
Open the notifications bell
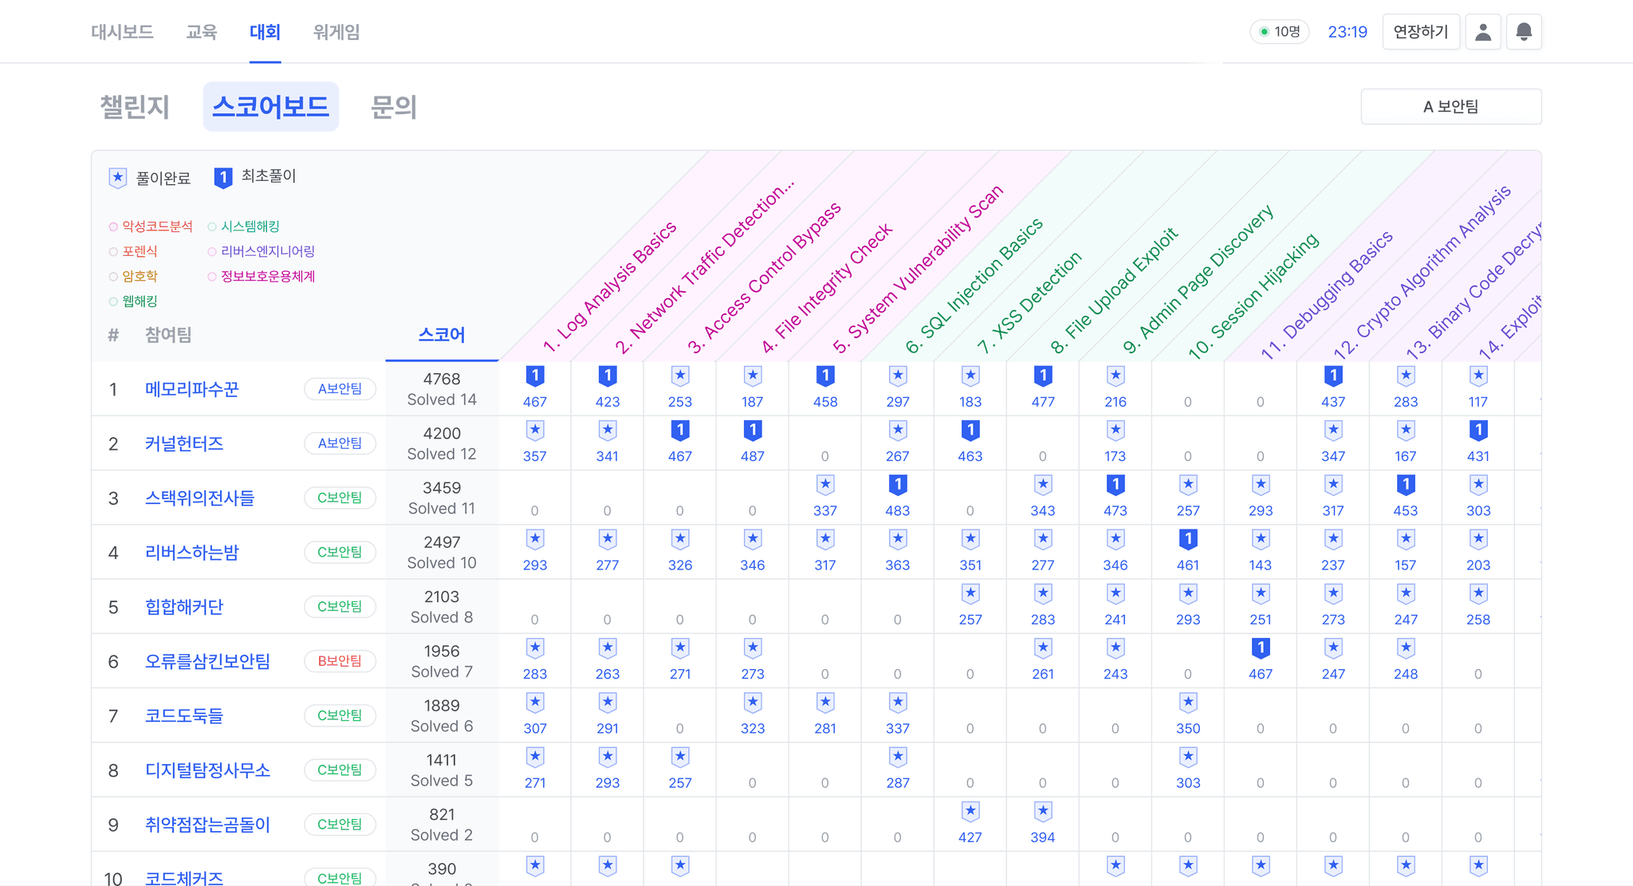coord(1524,32)
